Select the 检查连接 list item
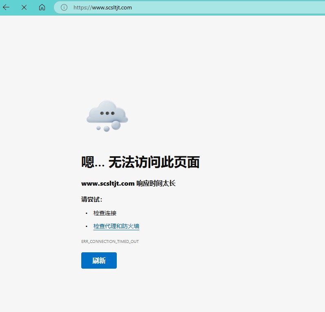325x312 pixels. click(x=105, y=213)
